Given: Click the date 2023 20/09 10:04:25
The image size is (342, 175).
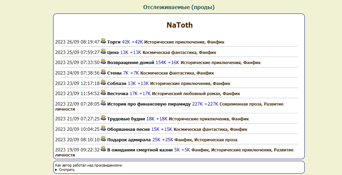Looking at the screenshot, I should [x=77, y=129].
